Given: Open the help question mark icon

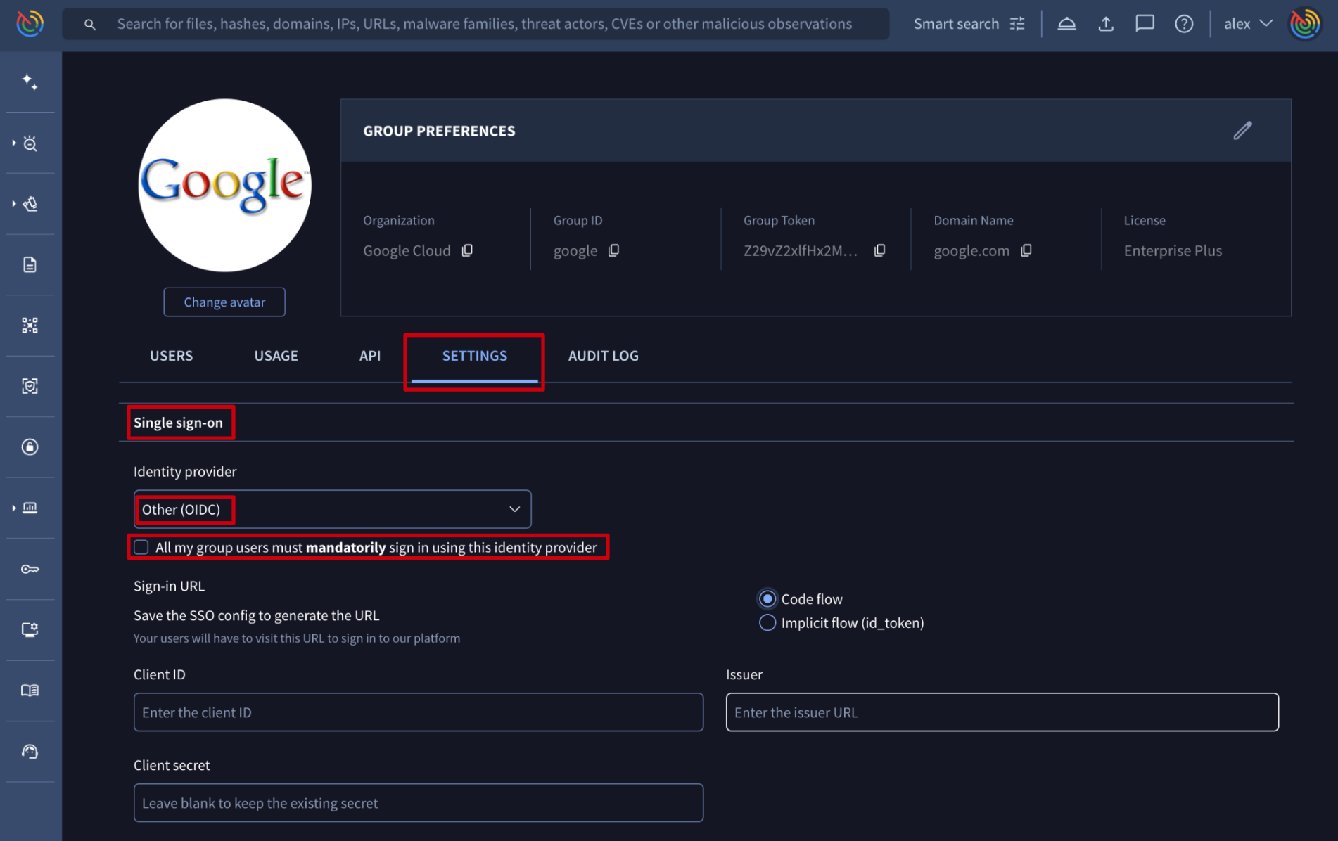Looking at the screenshot, I should 1184,24.
